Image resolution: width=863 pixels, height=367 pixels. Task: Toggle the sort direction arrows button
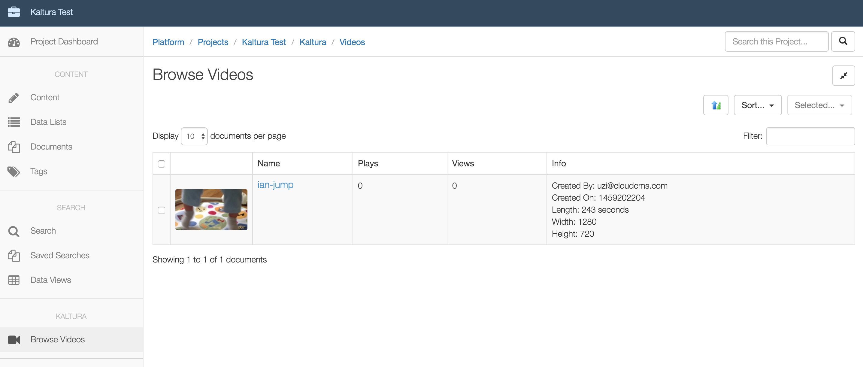click(715, 105)
